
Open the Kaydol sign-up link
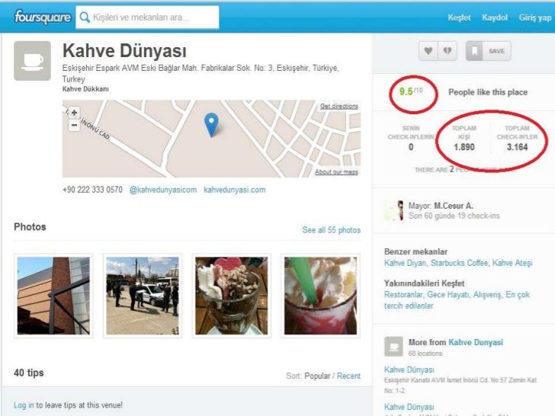495,18
